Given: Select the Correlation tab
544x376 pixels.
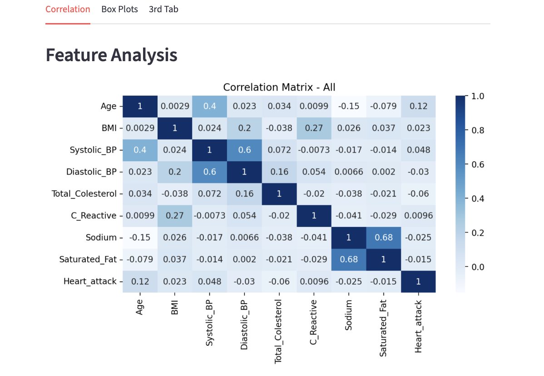Looking at the screenshot, I should click(x=68, y=9).
